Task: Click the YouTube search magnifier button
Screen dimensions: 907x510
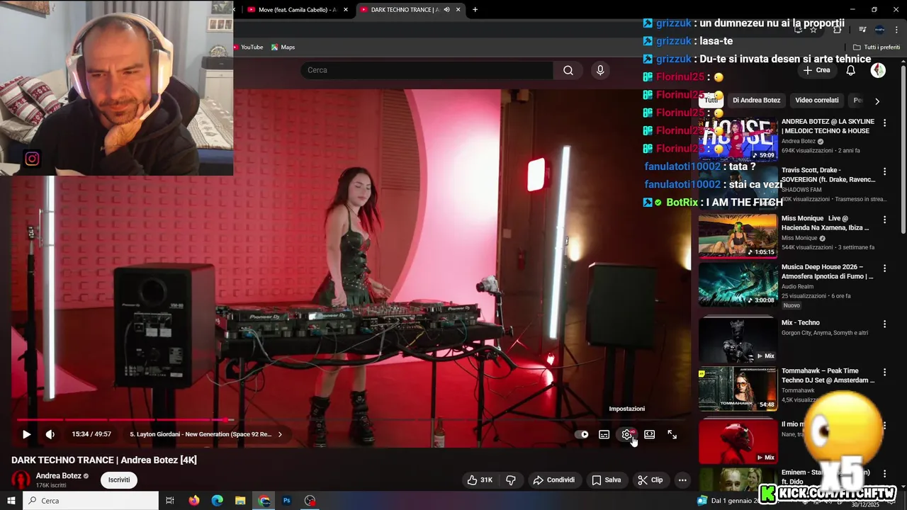Action: pos(568,70)
